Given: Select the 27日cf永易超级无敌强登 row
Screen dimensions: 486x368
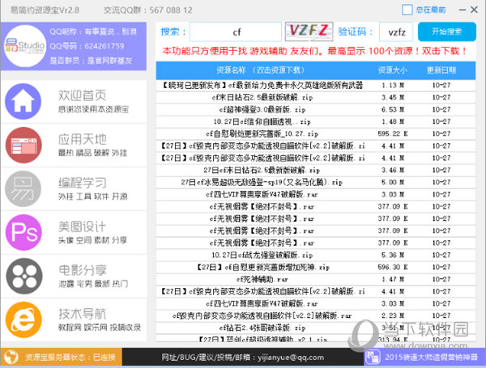Looking at the screenshot, I should point(316,182).
